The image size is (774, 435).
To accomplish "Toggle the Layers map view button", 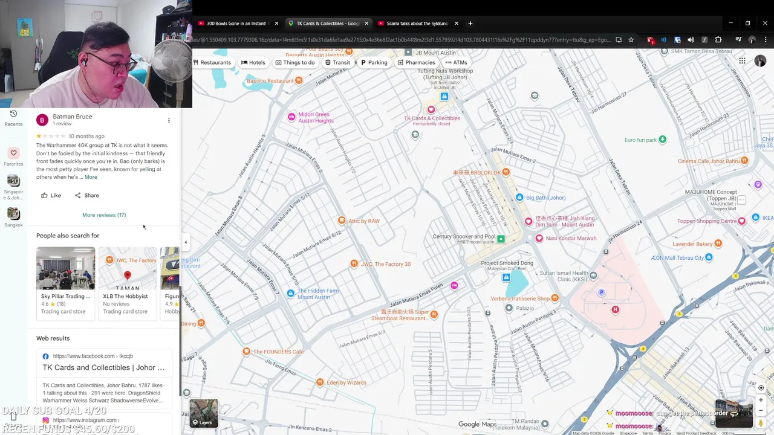I will pos(204,413).
